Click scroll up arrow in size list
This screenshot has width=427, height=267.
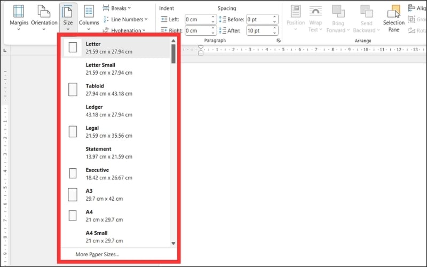pyautogui.click(x=173, y=41)
